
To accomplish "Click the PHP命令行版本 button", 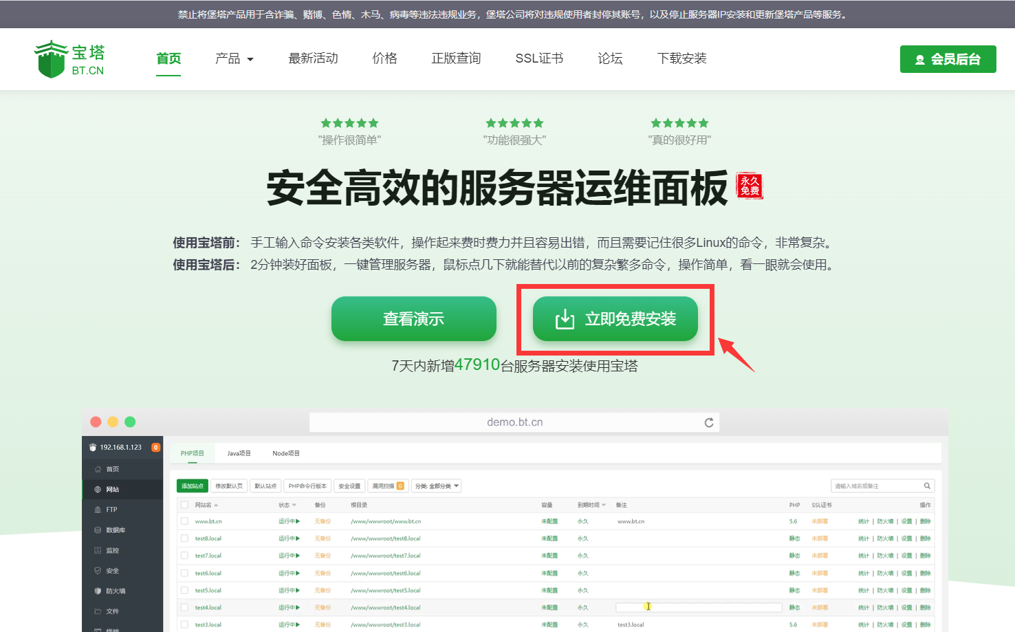I will [308, 486].
